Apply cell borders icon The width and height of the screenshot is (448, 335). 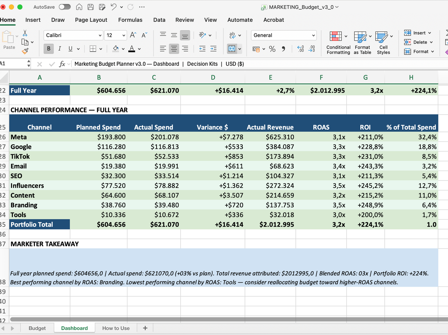click(x=93, y=49)
